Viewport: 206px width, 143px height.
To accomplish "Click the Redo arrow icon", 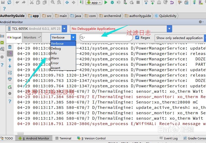I will [24, 2].
